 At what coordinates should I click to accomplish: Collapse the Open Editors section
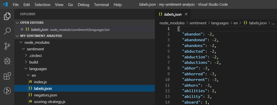[x=17, y=23]
